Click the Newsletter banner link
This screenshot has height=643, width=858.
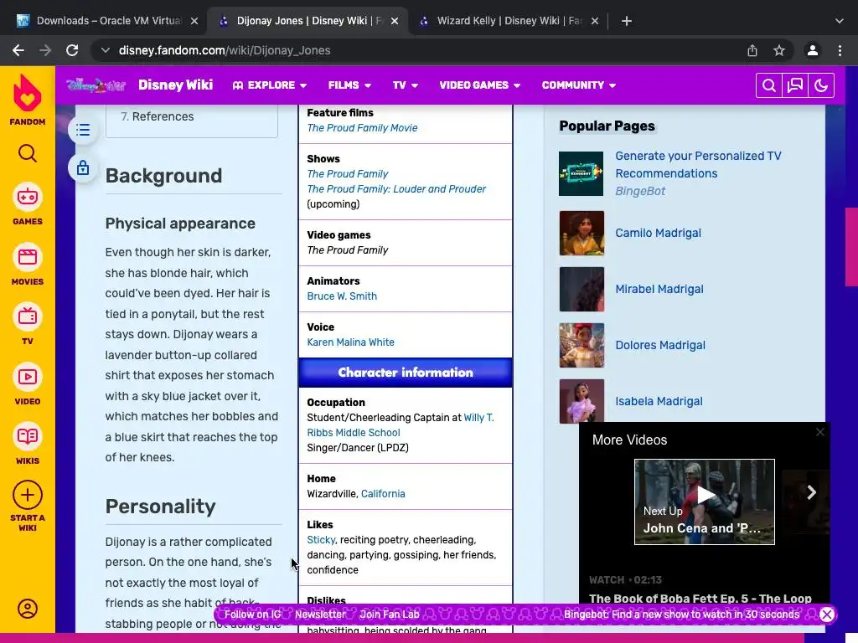point(320,615)
